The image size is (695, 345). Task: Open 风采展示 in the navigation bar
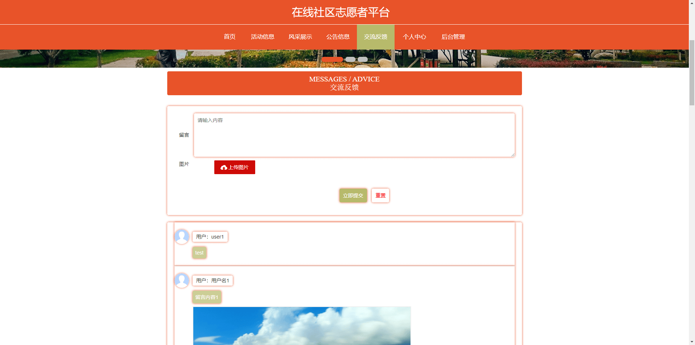coord(300,37)
